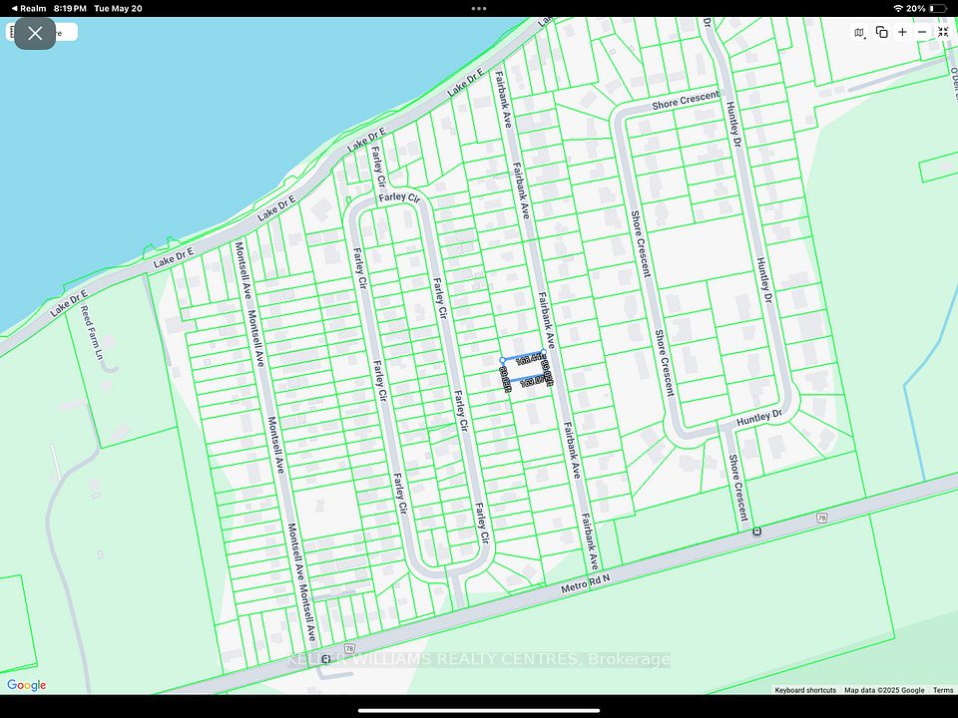Select the measurement handle farthest from Fairbank Ave

click(502, 360)
